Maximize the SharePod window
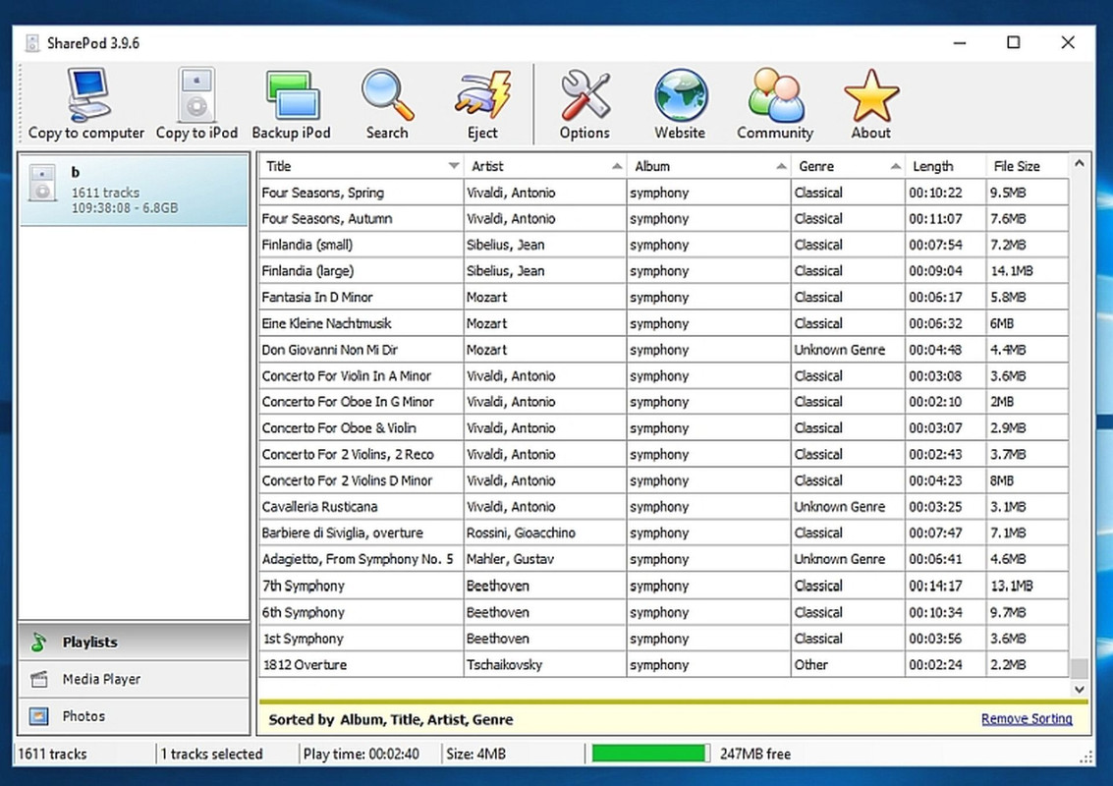Screen dimensions: 1113x786 (1014, 42)
